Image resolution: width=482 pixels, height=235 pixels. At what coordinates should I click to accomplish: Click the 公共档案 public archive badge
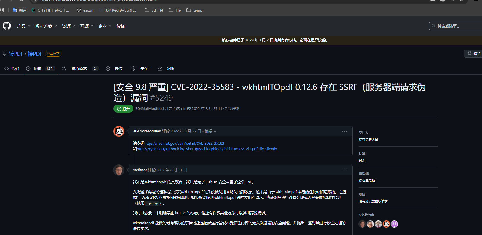(x=53, y=54)
